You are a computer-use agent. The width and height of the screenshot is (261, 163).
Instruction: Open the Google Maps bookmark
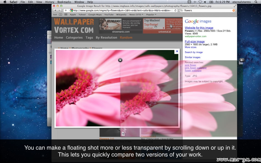point(95,15)
